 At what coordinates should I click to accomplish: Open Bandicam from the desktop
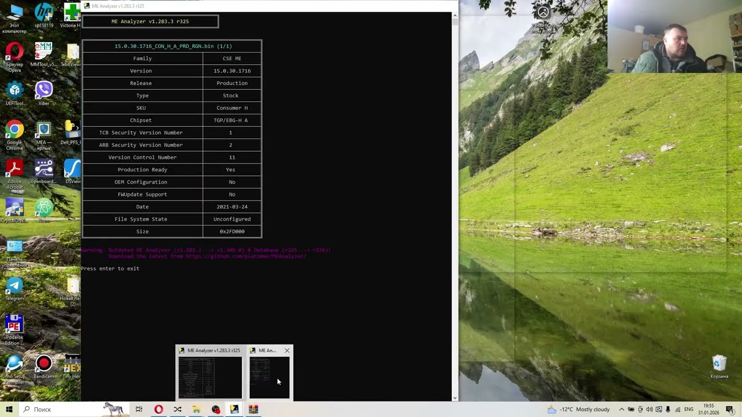tap(43, 367)
